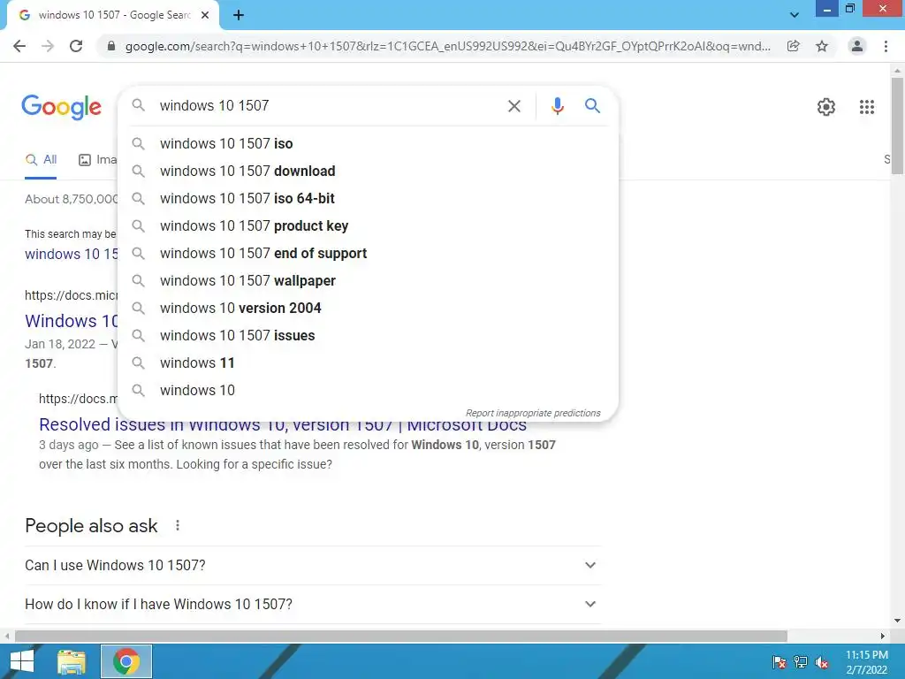Select suggestion windows 10 1507 download
Screen dimensions: 905x679
click(368, 171)
